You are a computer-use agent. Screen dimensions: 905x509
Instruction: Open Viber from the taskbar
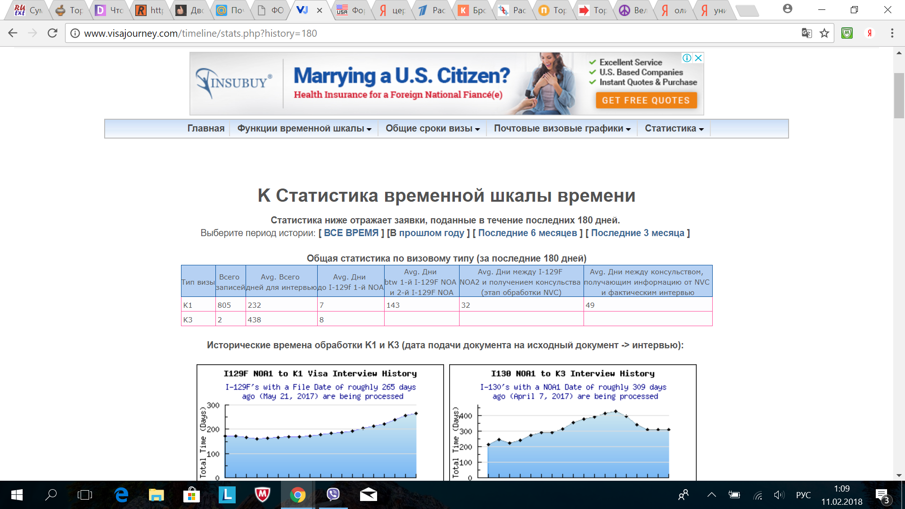click(333, 494)
